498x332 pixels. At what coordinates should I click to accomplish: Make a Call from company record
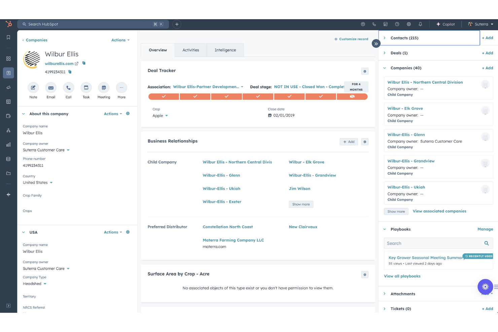[68, 87]
